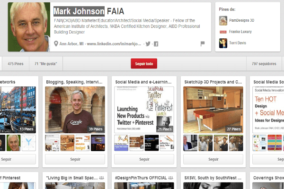Click the Ann Arbor, MI location text
Viewport: 284px width, 189px height.
point(71,44)
